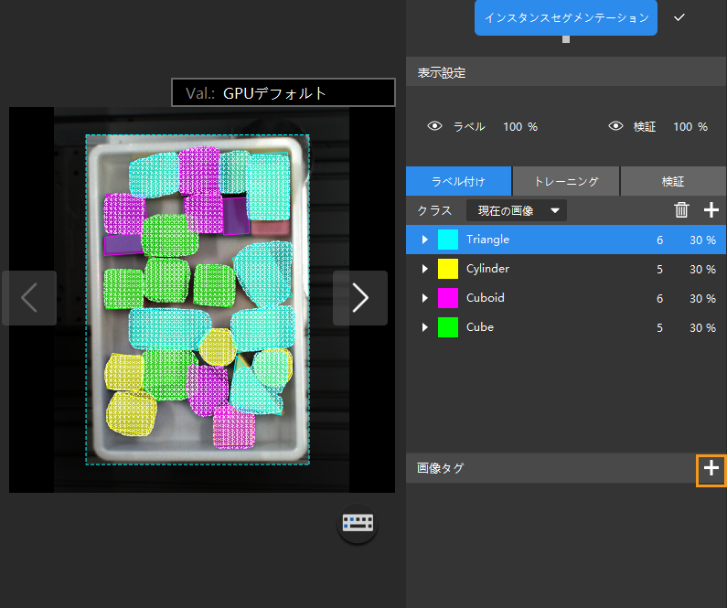Screen dimensions: 727x608
Task: Open the keyboard shortcuts button
Action: click(358, 524)
